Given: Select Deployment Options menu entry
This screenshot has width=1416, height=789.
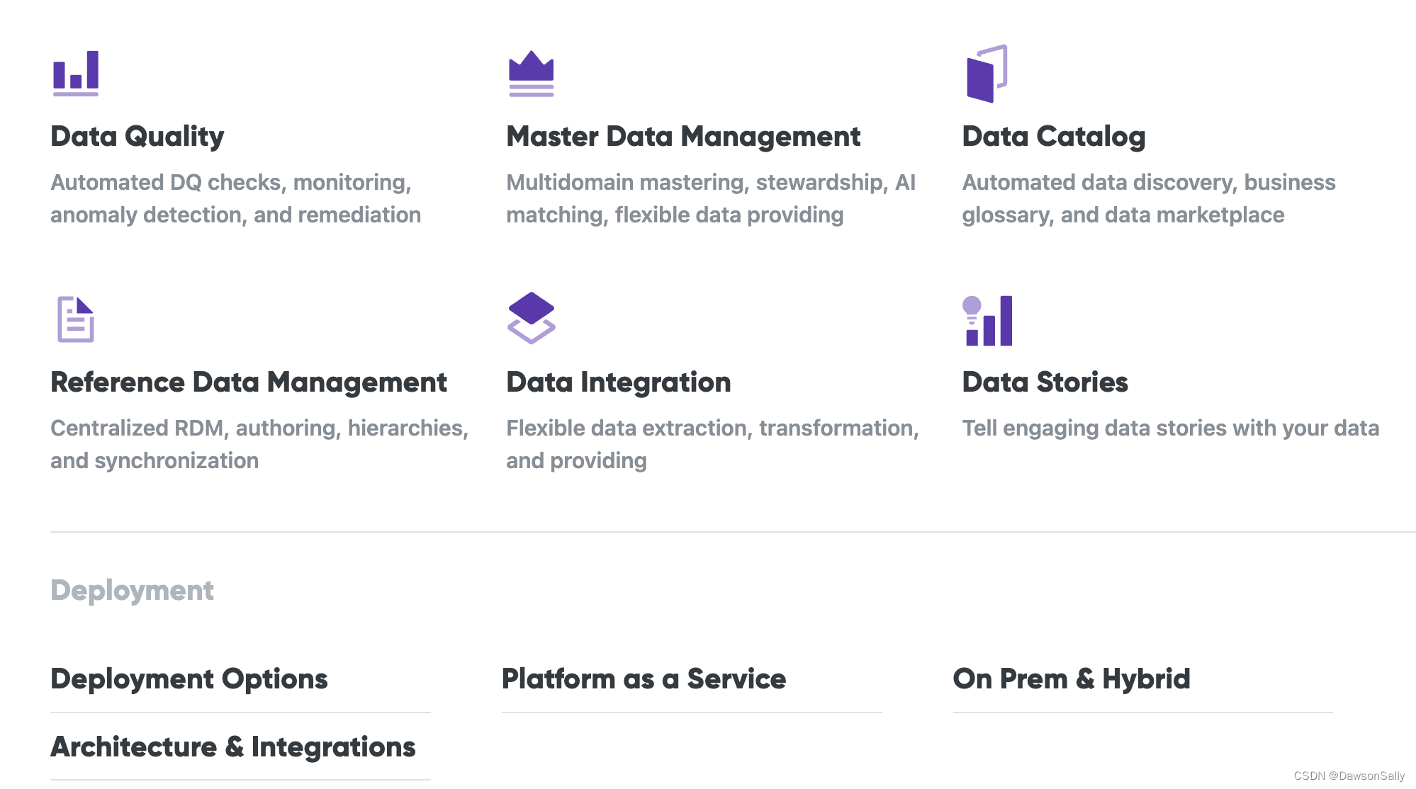Looking at the screenshot, I should [189, 679].
